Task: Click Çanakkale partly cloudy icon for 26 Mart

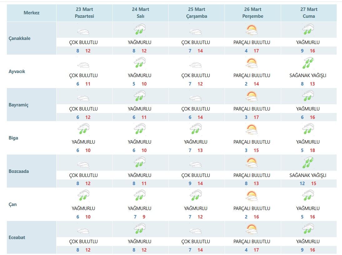Action: point(252,30)
